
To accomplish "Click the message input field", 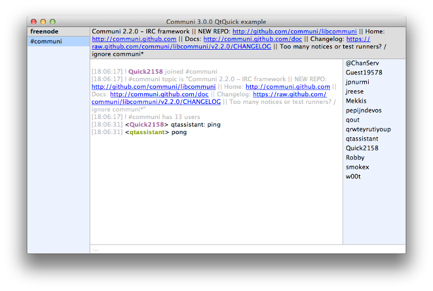I will coord(247,249).
